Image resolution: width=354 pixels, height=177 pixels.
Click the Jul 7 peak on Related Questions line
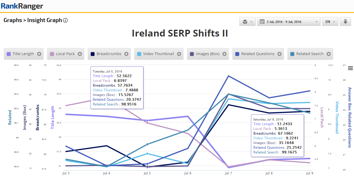coord(228,76)
